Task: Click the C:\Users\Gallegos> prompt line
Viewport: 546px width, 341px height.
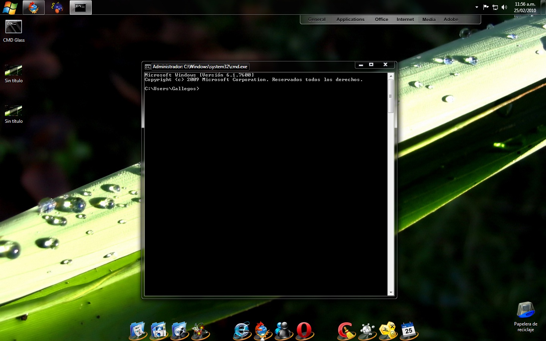Action: 172,89
